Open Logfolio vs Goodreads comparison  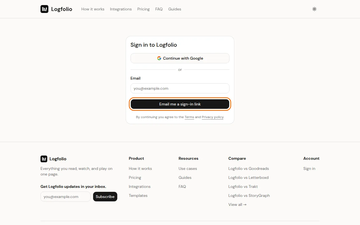(x=249, y=168)
